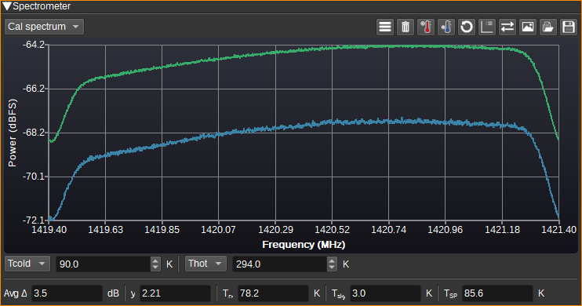Image resolution: width=582 pixels, height=306 pixels.
Task: Open the hamburger measurements menu icon
Action: tap(385, 27)
